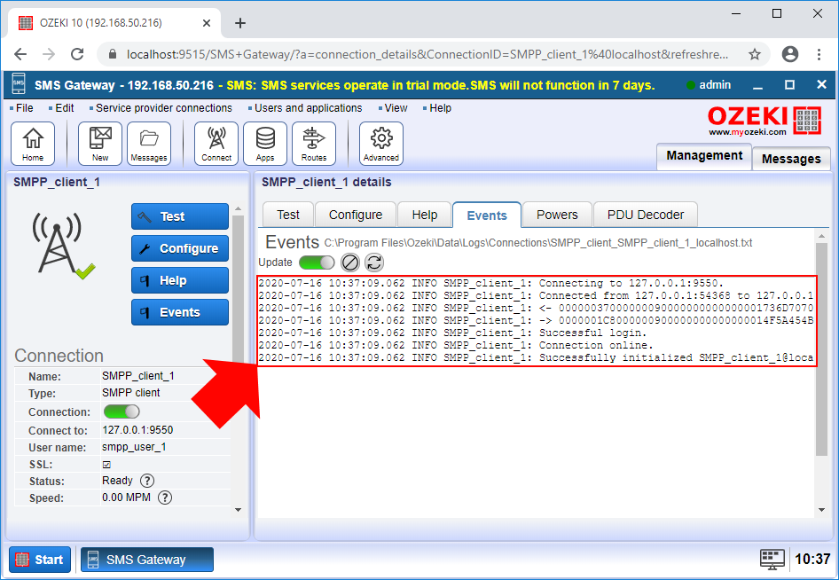The height and width of the screenshot is (580, 839).
Task: Open the Apps database toolbar icon
Action: [265, 144]
